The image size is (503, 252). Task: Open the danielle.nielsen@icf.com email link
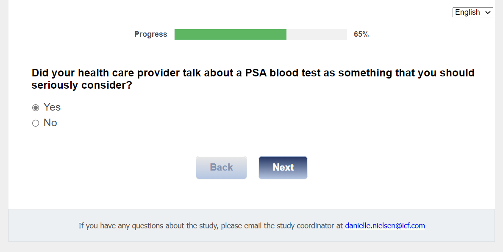385,225
